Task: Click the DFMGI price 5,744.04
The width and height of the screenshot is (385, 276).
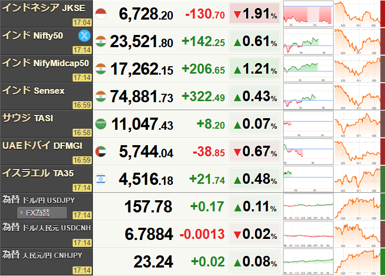Action: [146, 152]
